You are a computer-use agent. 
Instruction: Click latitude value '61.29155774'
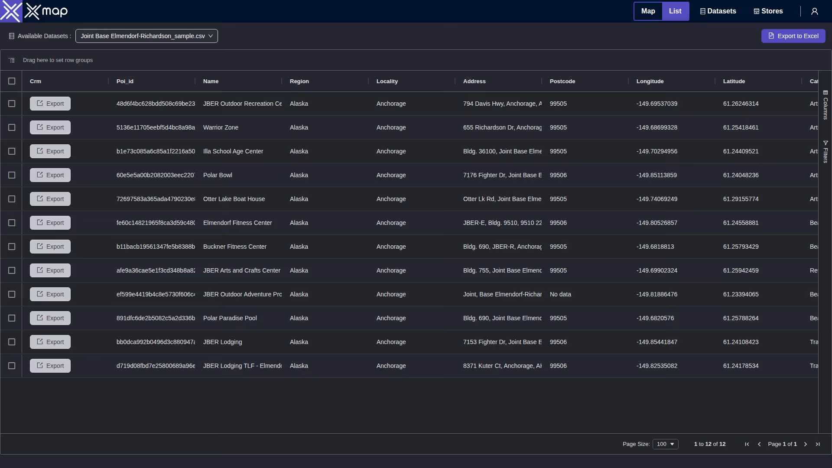tap(741, 199)
